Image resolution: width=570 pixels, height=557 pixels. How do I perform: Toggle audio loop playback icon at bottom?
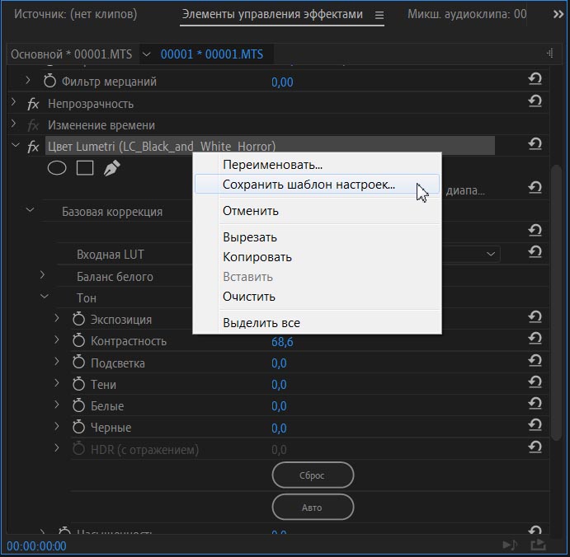510,545
